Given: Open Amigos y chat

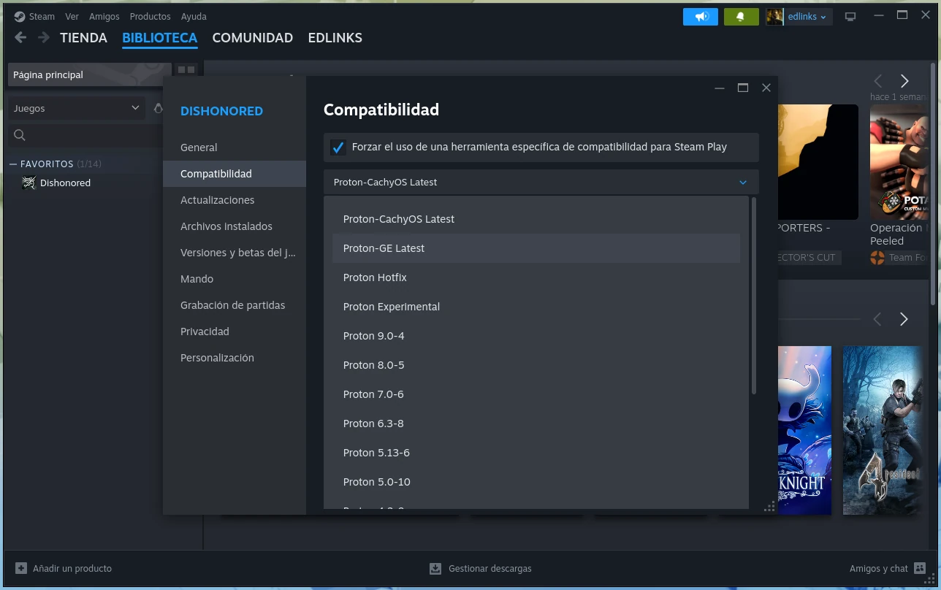Looking at the screenshot, I should tap(888, 568).
